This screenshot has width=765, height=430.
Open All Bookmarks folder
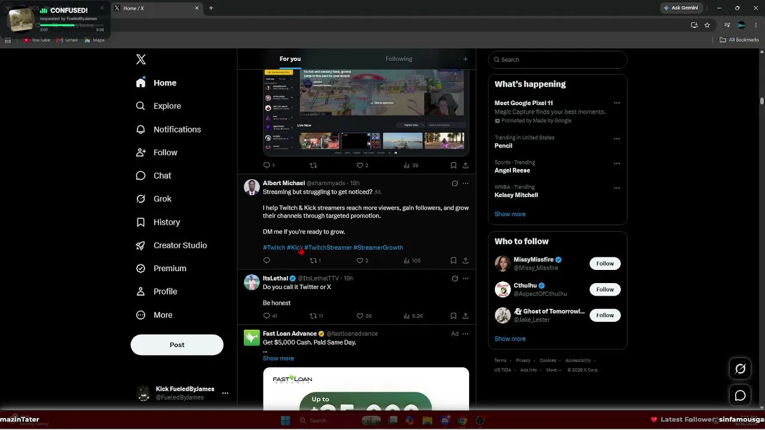point(739,40)
